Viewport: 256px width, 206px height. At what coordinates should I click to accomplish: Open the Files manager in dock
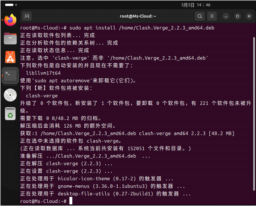click(10, 38)
